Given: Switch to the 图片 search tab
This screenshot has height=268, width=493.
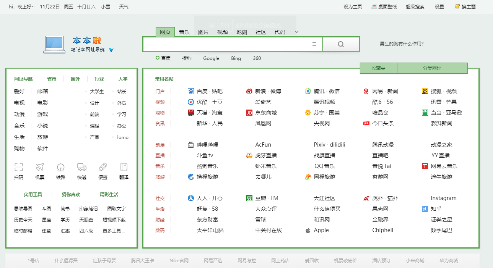Looking at the screenshot, I should (203, 32).
